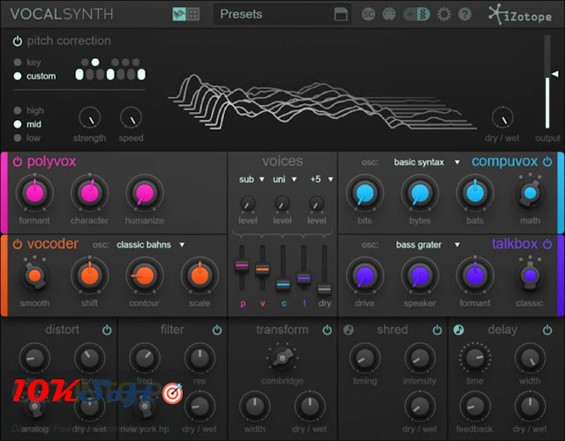565x441 pixels.
Task: Click the delay time knob
Action: [x=475, y=358]
